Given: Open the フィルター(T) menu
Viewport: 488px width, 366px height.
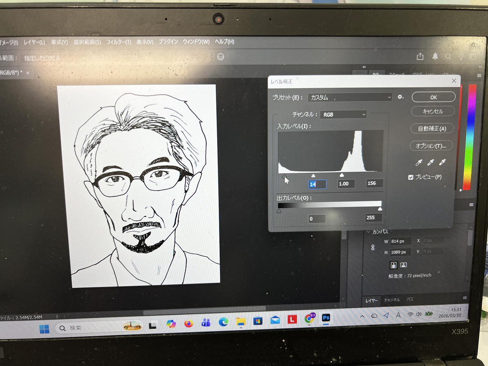Looking at the screenshot, I should pyautogui.click(x=118, y=42).
